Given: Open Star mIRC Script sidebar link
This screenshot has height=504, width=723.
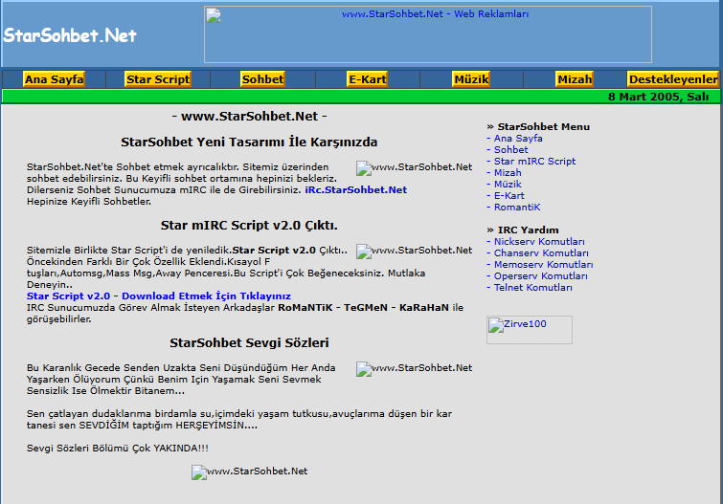Looking at the screenshot, I should (x=535, y=162).
